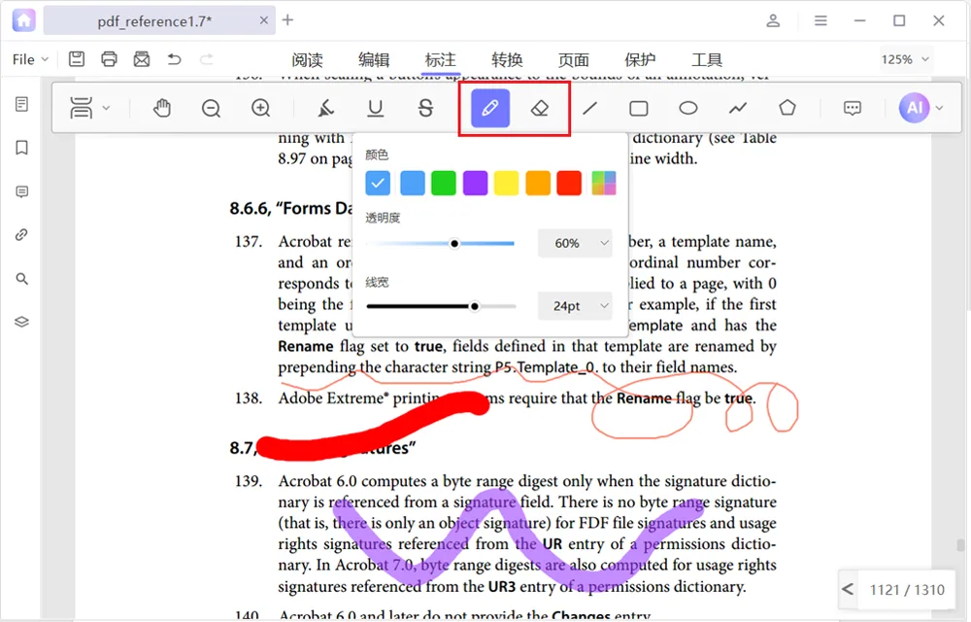Open the 24pt line width dropdown
The width and height of the screenshot is (971, 622).
575,306
